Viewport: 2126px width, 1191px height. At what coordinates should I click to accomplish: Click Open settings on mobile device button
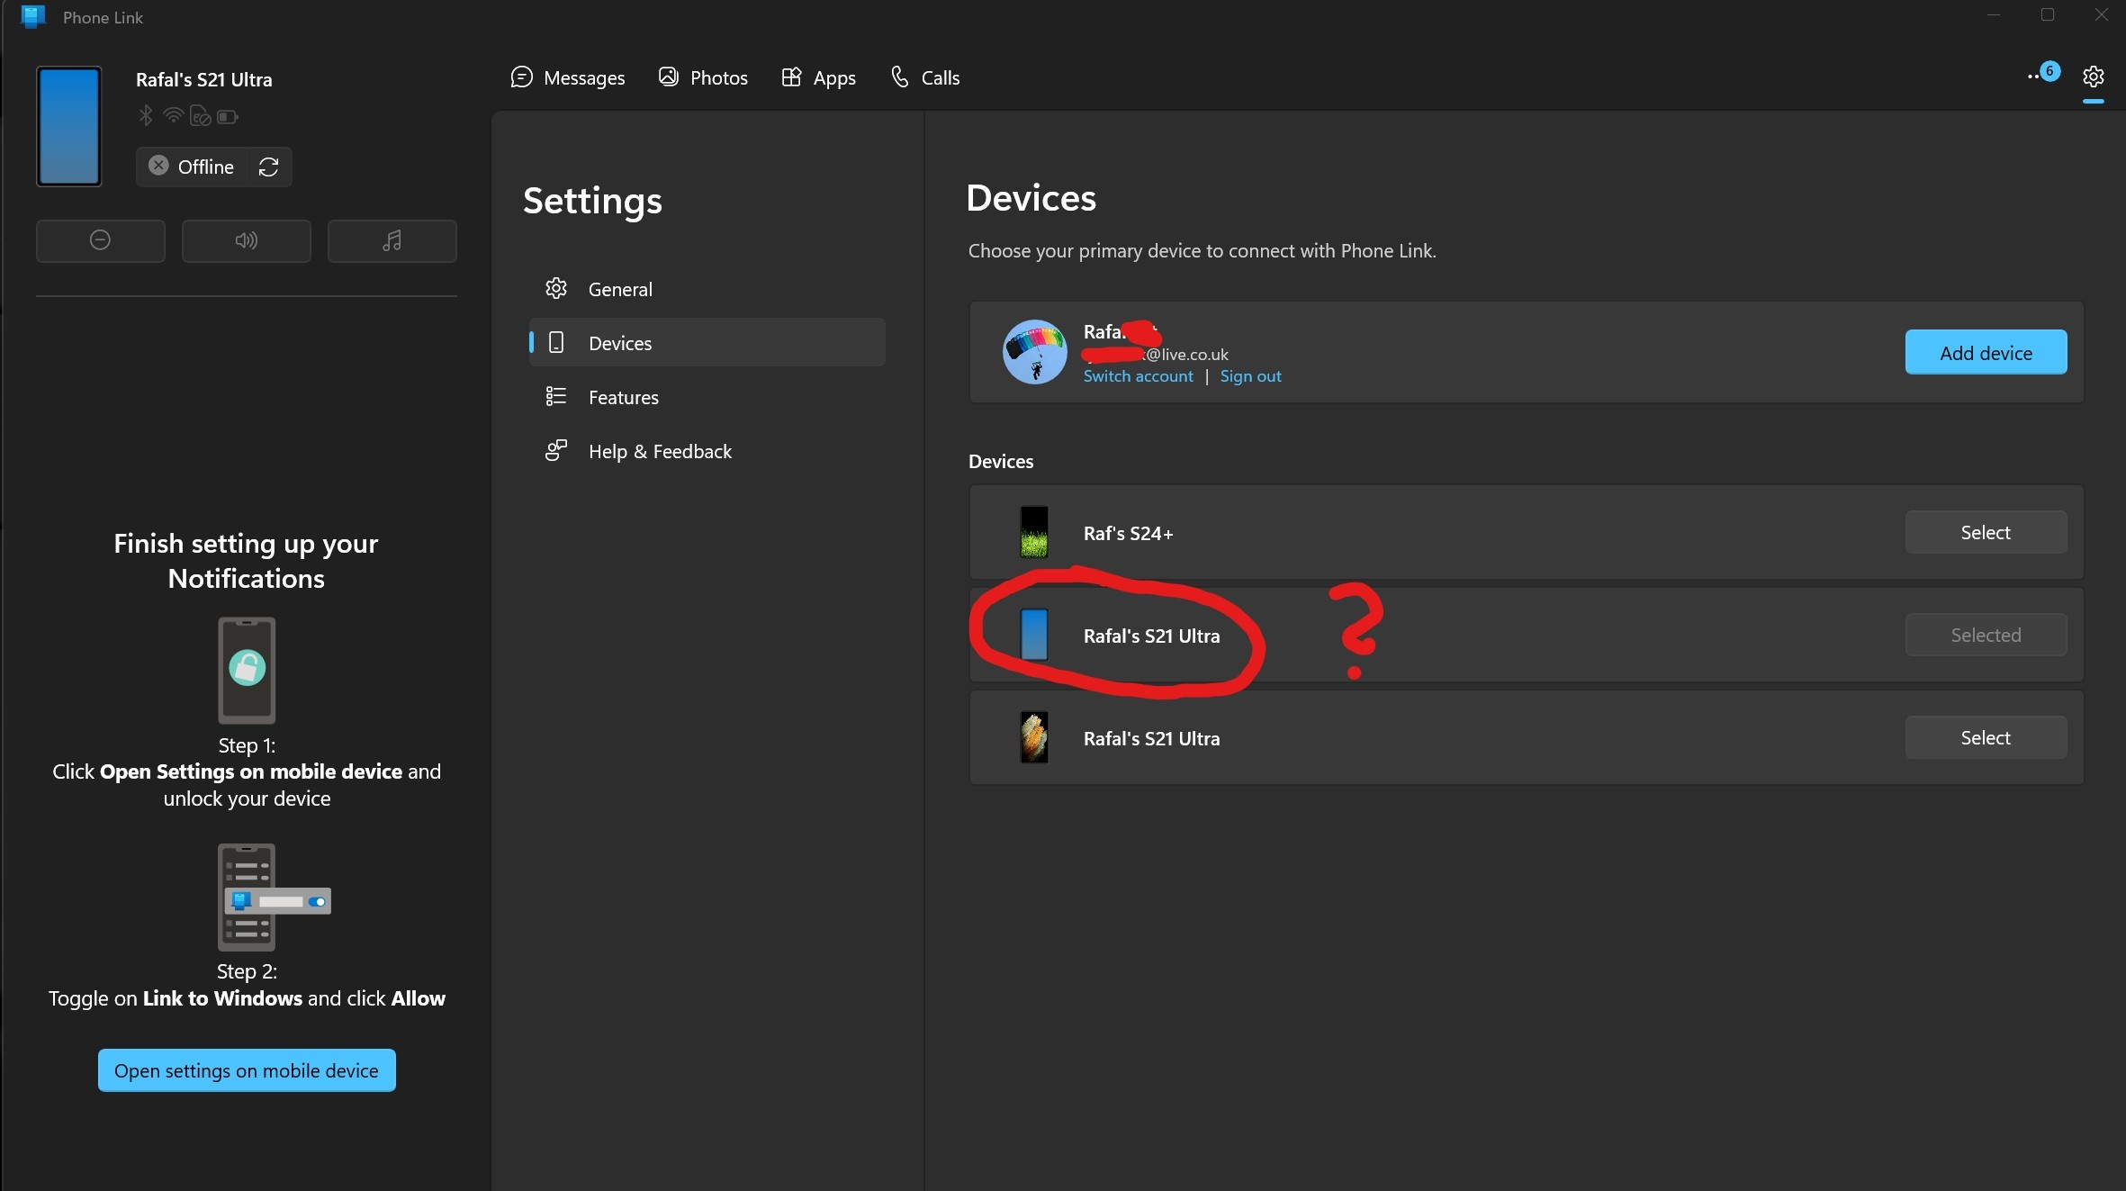tap(247, 1070)
